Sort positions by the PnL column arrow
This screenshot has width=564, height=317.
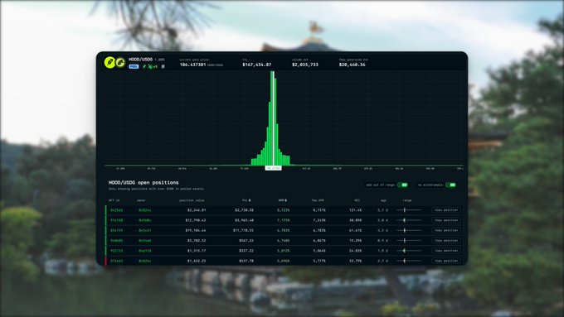point(250,200)
